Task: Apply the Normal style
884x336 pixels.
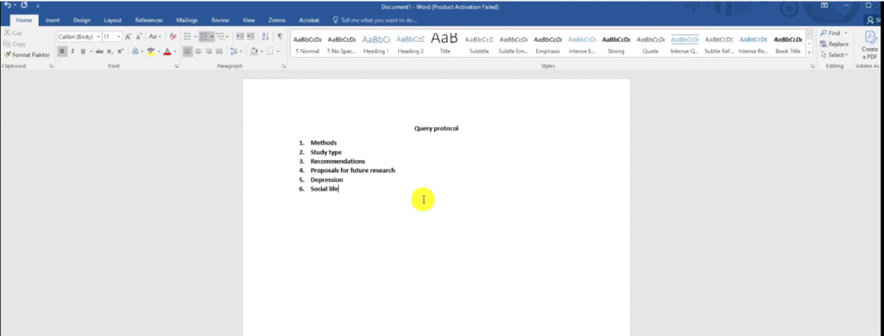Action: [x=308, y=45]
